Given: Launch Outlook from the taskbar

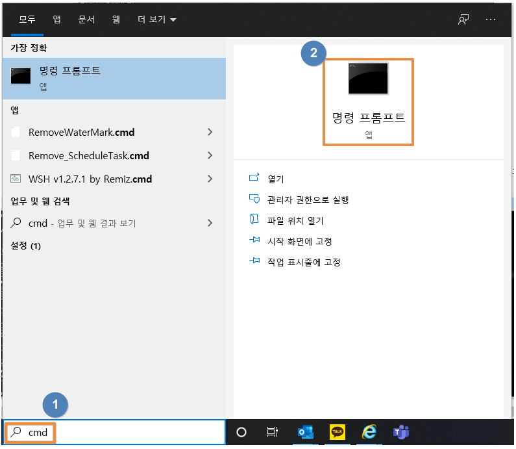Looking at the screenshot, I should pyautogui.click(x=306, y=432).
